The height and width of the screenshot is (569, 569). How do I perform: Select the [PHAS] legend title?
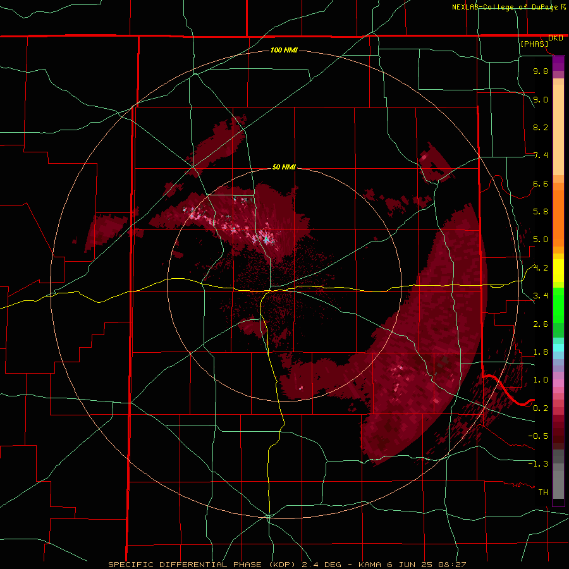pos(534,44)
